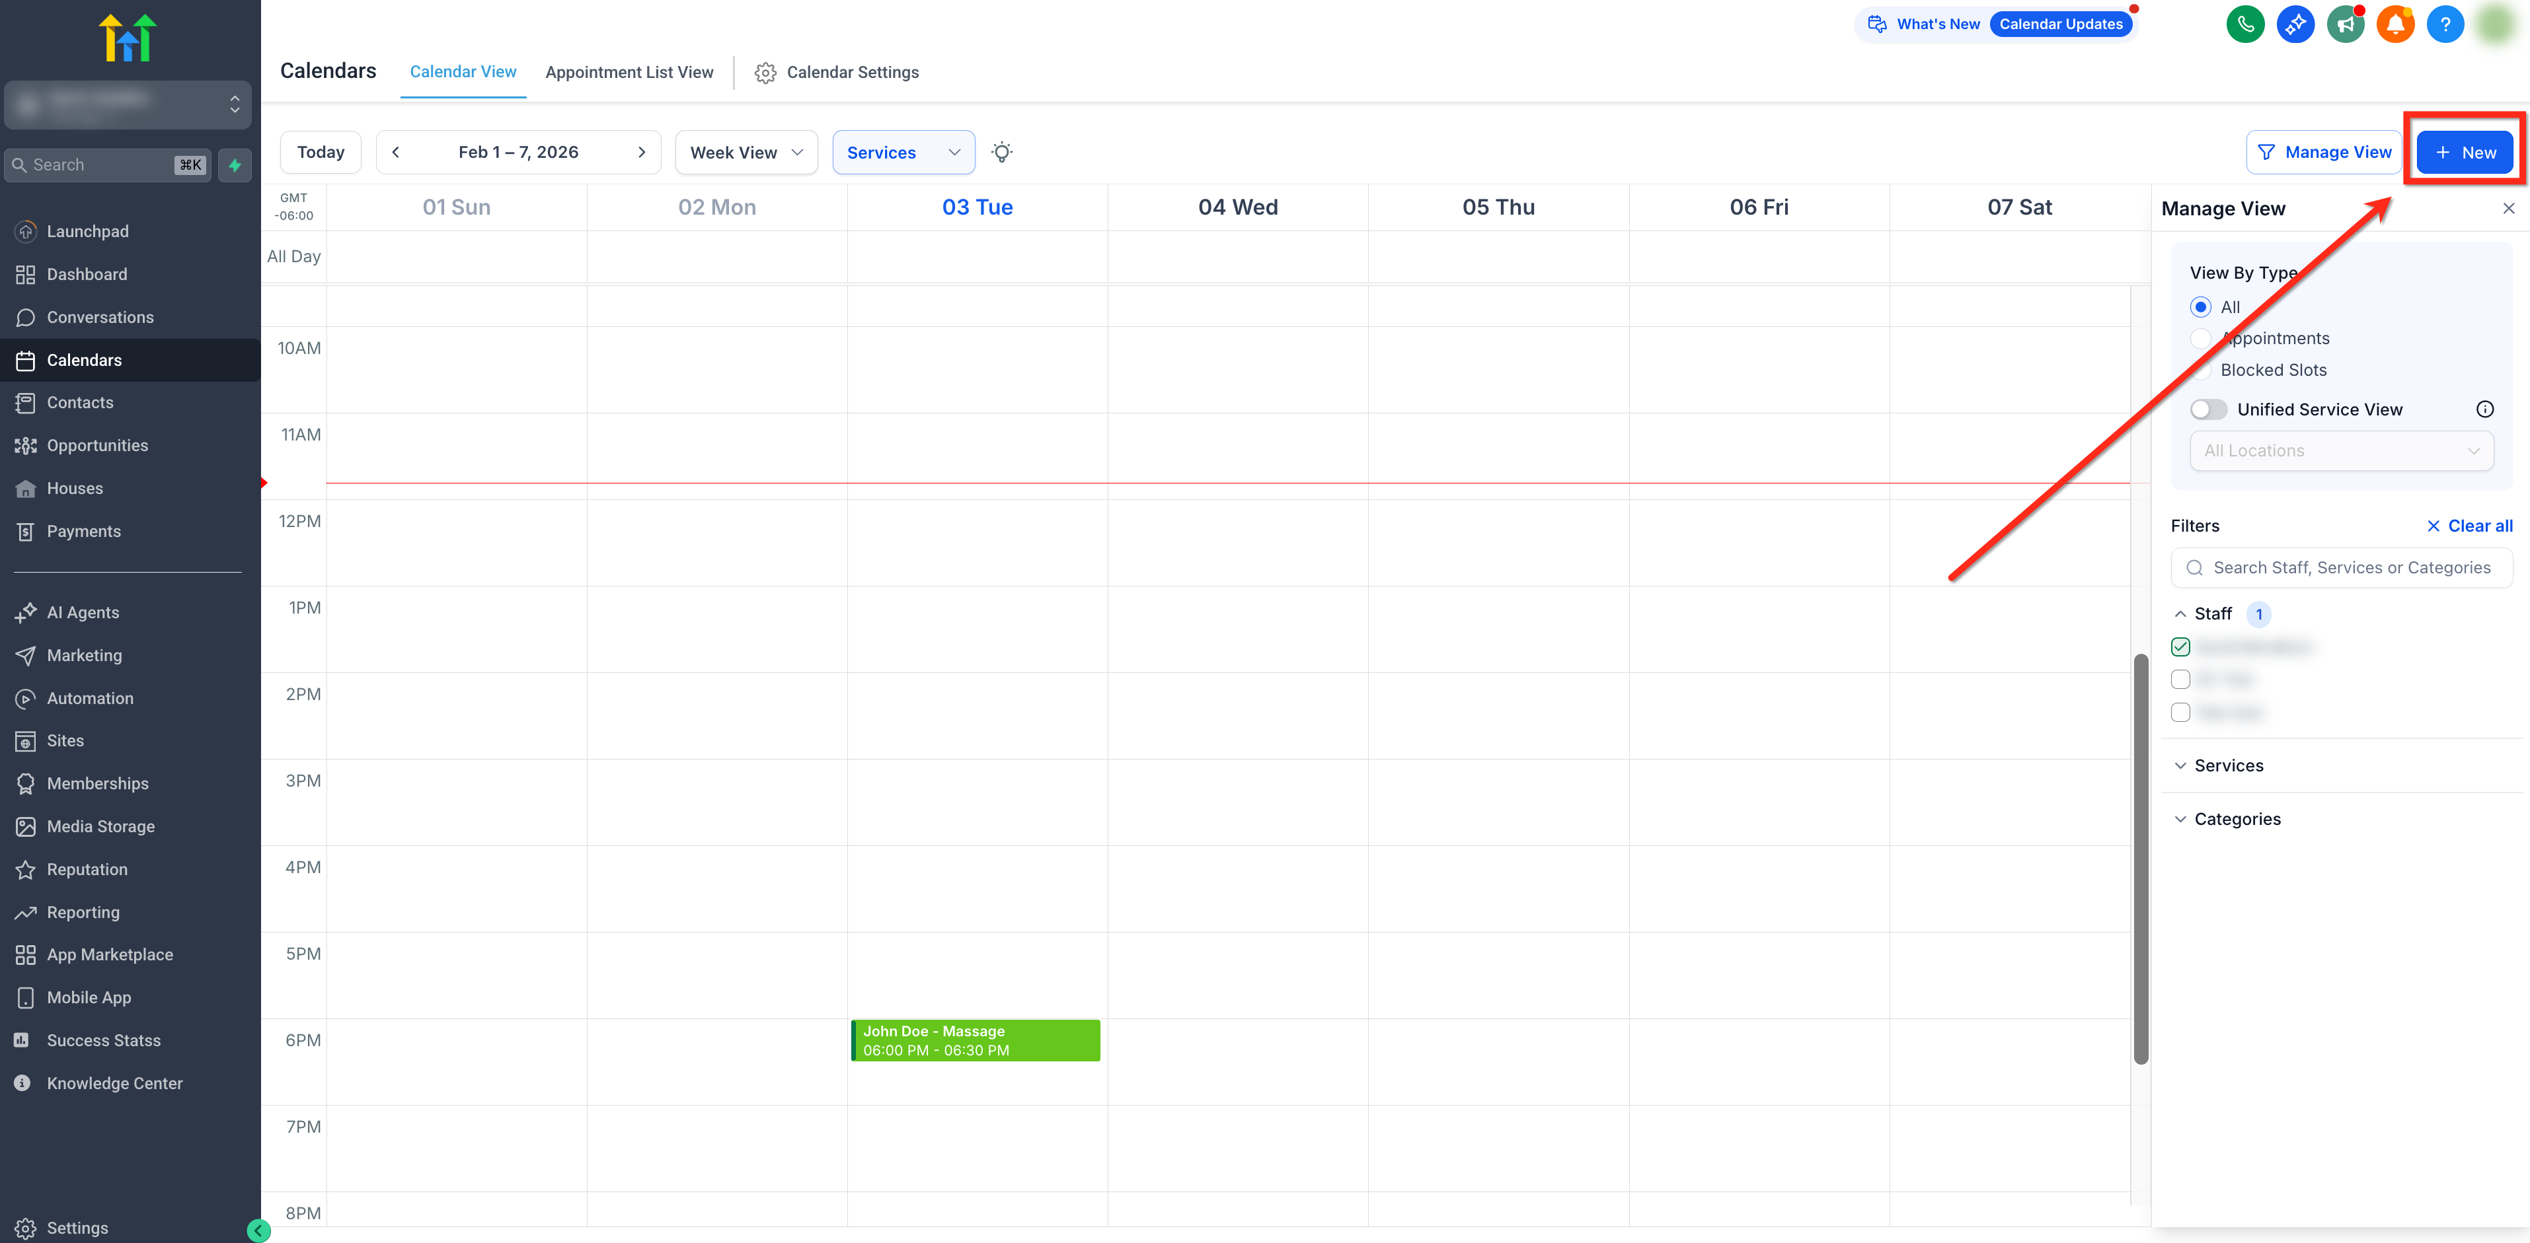
Task: Click the lightning bolt quick actions icon
Action: [x=235, y=165]
